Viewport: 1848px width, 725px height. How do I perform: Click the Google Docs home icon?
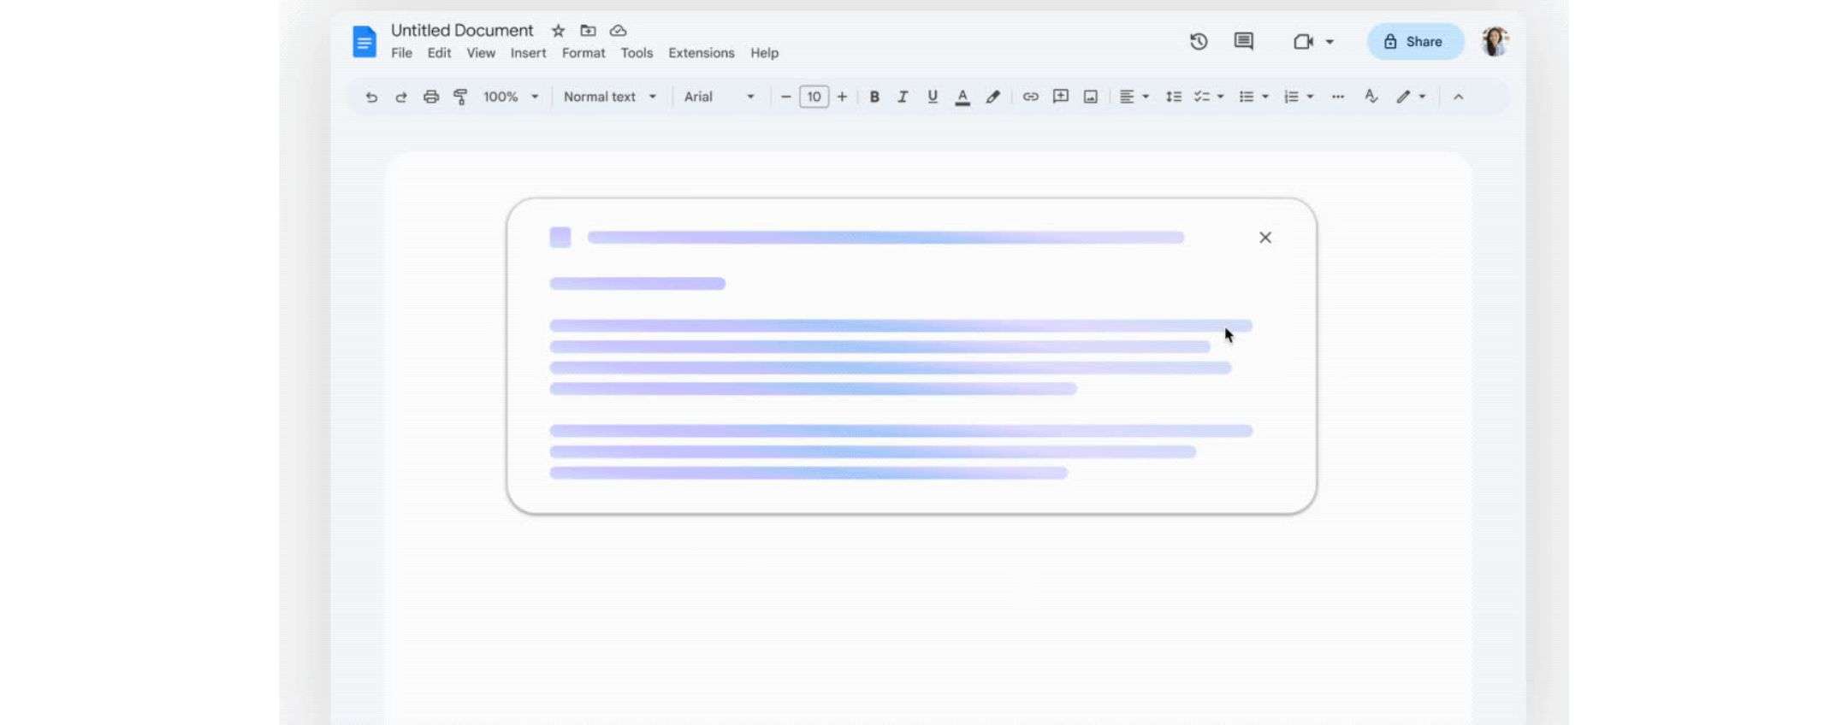(x=364, y=42)
